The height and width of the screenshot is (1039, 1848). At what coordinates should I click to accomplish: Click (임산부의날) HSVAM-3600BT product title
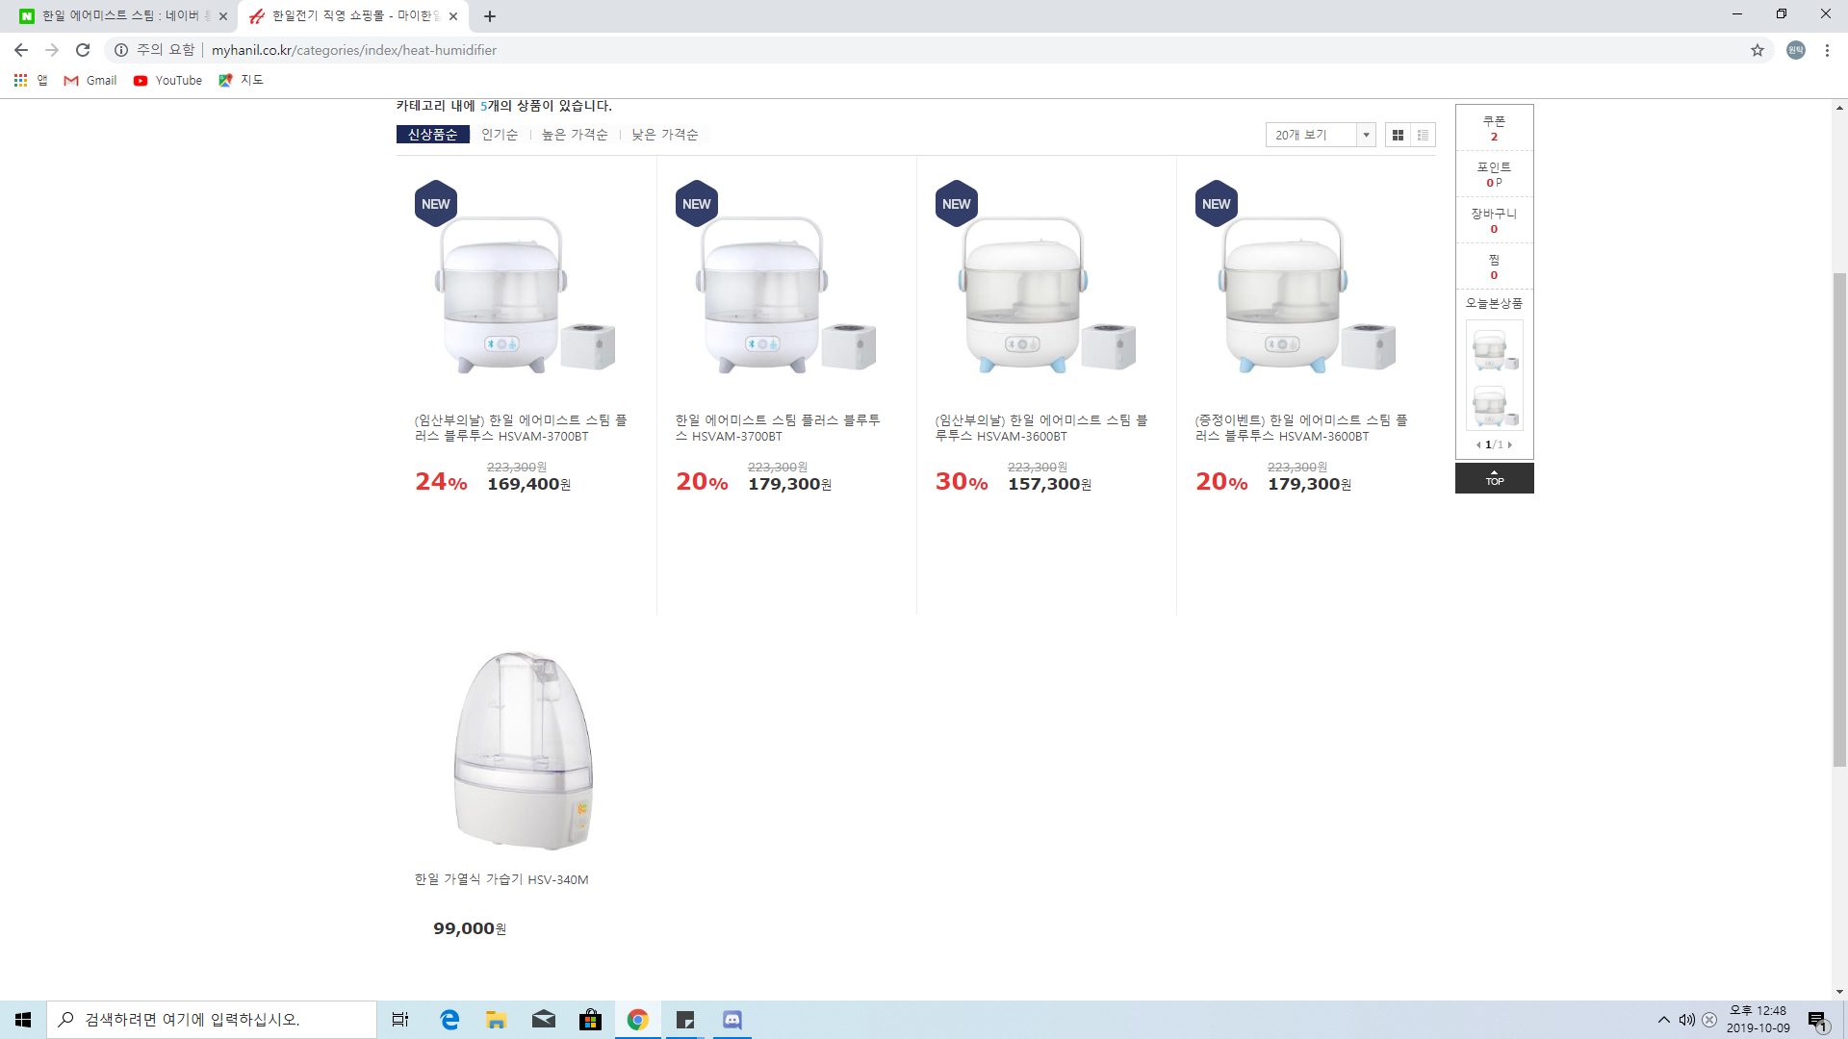(1041, 428)
